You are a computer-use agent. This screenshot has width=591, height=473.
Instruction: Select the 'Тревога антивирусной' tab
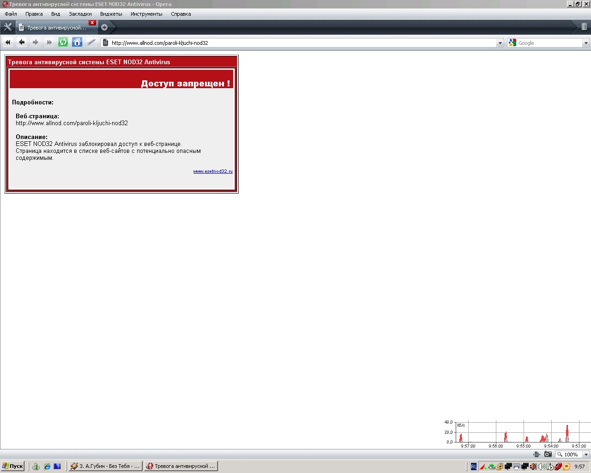(x=56, y=28)
